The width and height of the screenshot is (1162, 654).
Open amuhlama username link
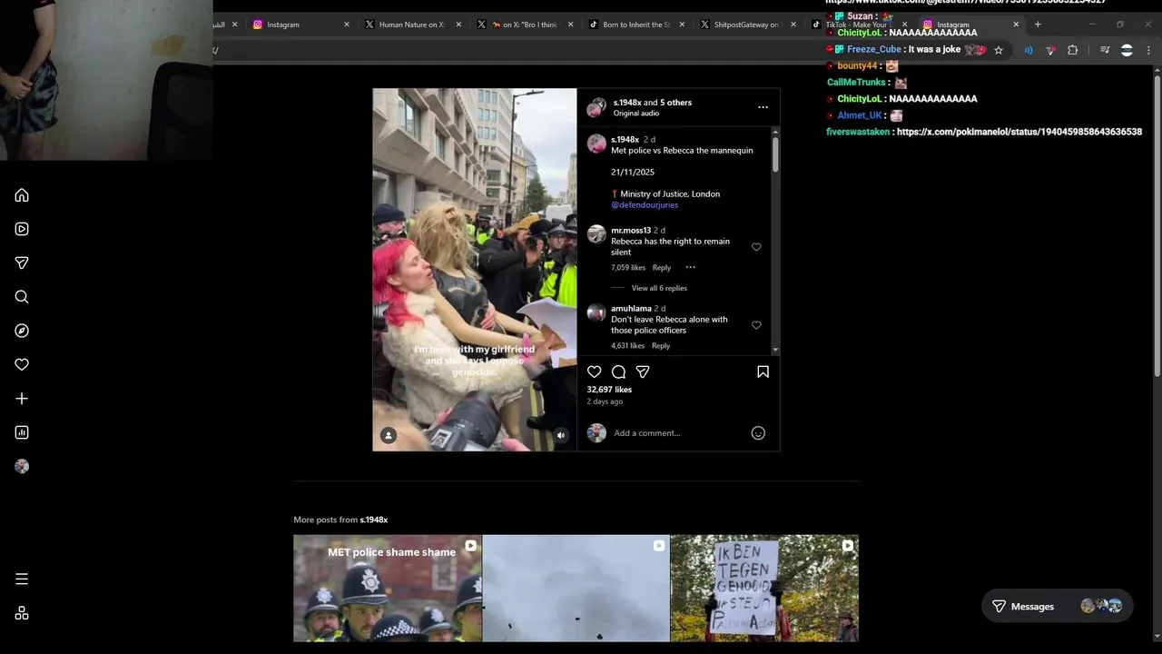coord(631,309)
